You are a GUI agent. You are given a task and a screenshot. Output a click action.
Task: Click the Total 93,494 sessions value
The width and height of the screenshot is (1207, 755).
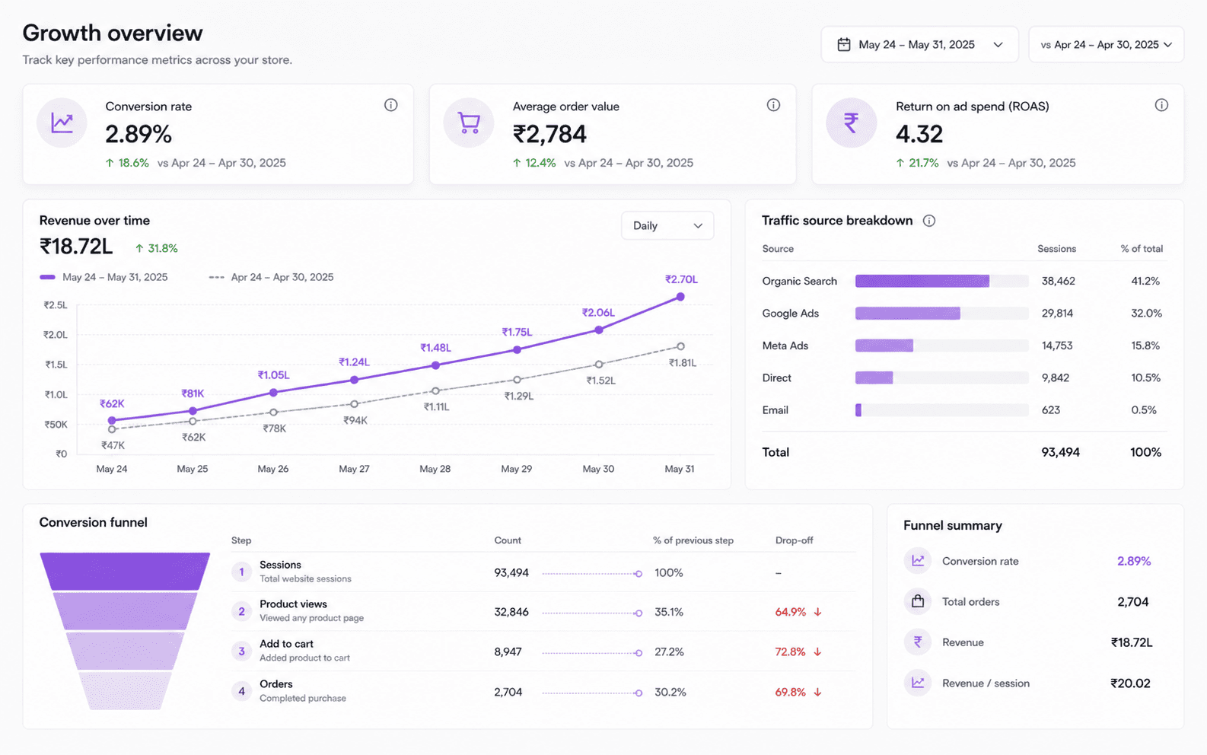1060,452
